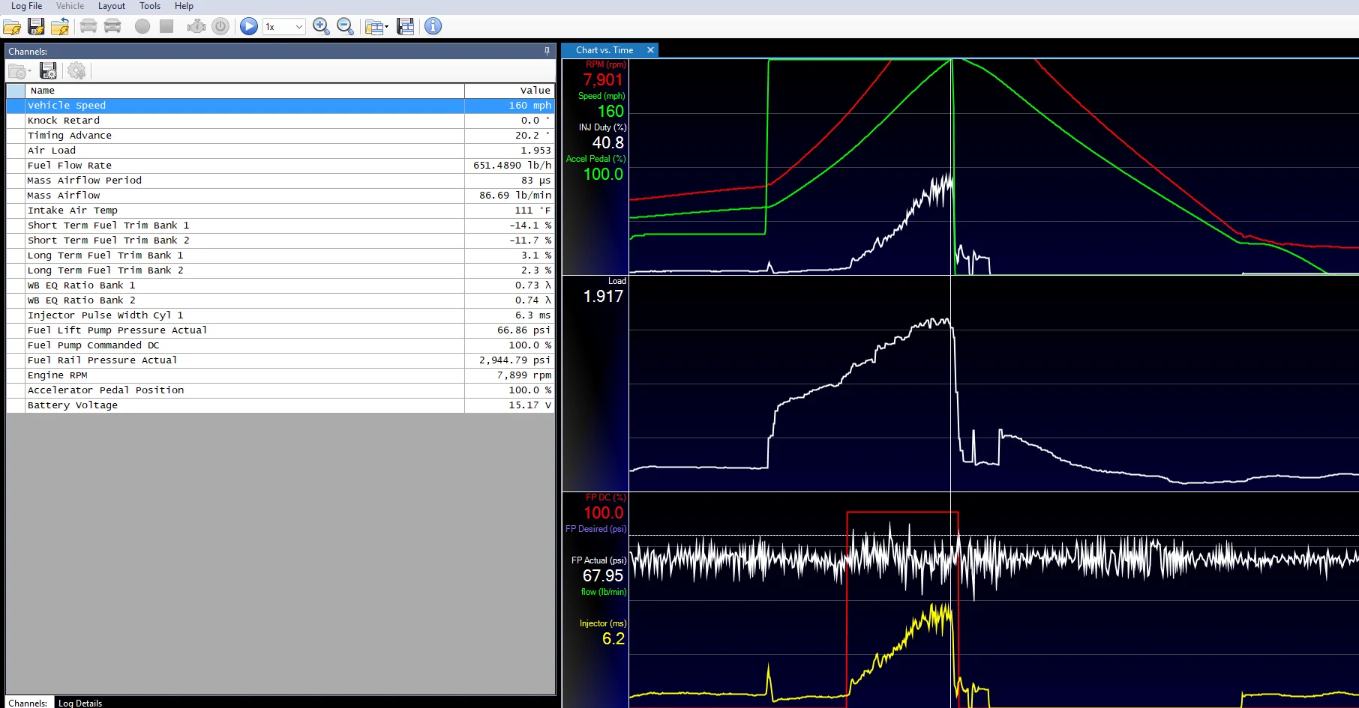Open channel config folder dropdown in Channels panel

tap(19, 71)
